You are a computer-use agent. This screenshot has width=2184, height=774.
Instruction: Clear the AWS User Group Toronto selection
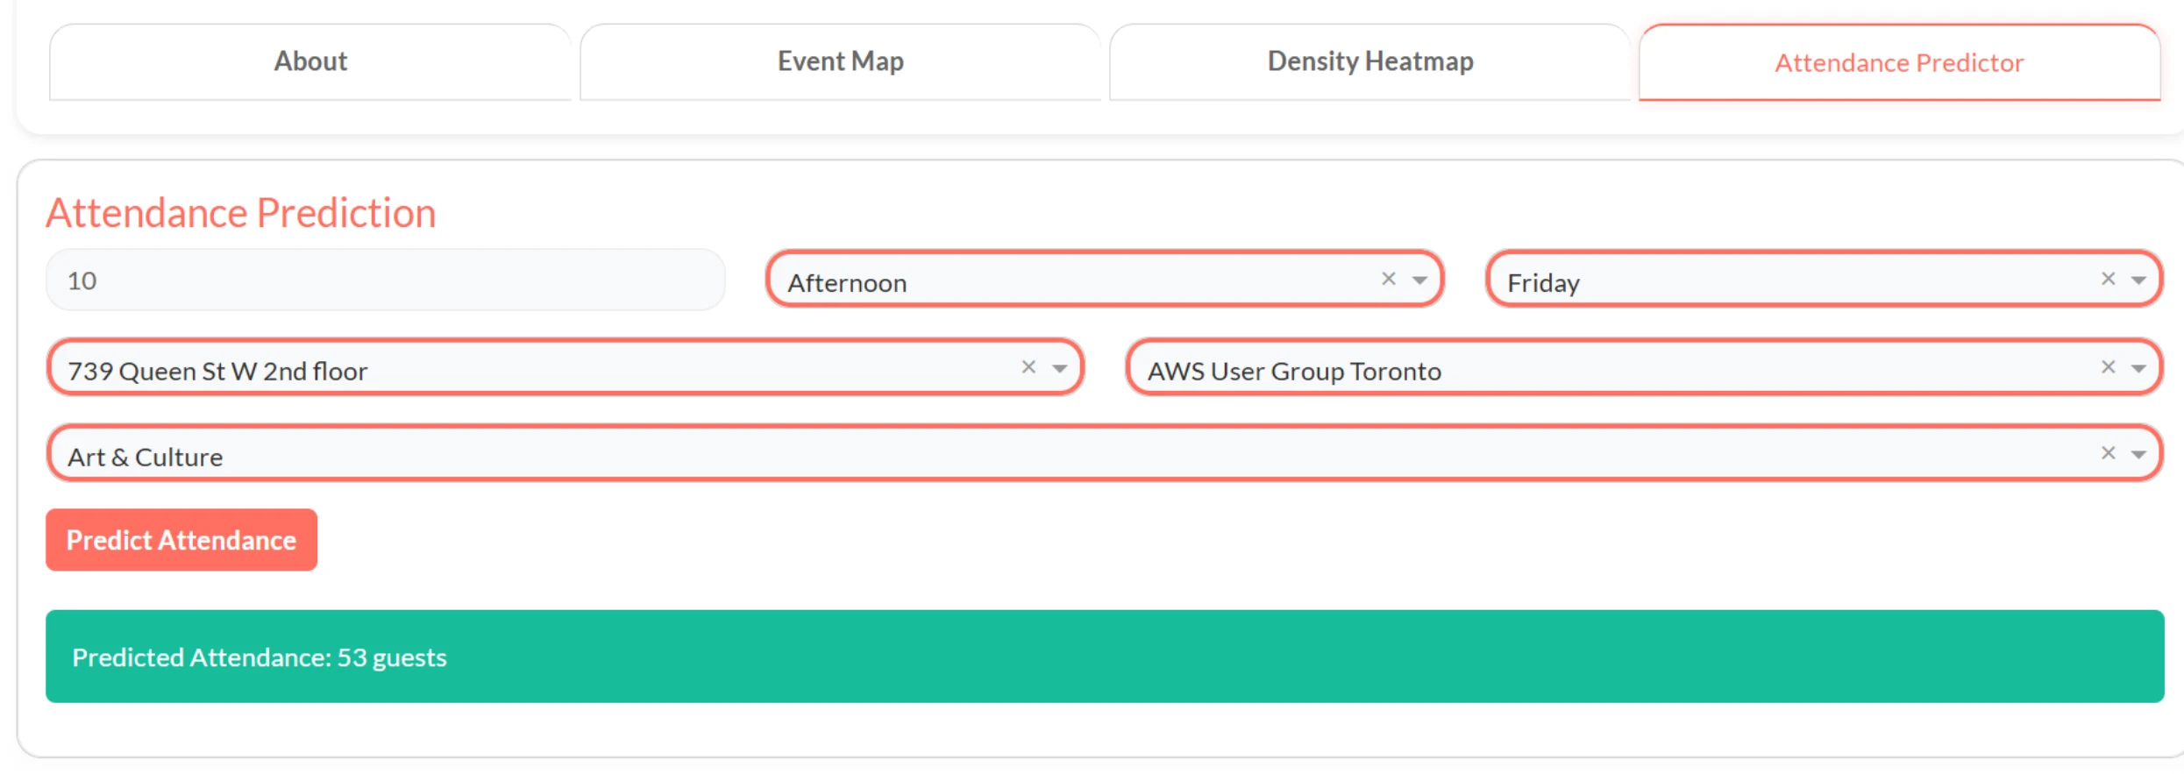[2109, 367]
